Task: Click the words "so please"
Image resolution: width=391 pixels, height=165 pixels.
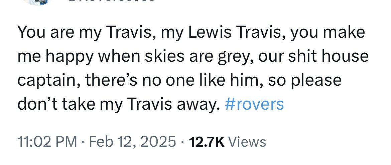Action: (x=298, y=80)
